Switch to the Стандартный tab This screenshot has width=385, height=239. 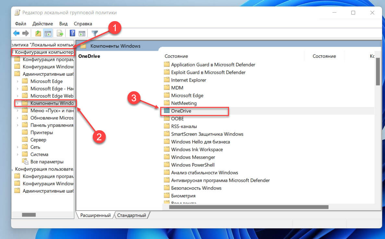[x=132, y=215]
